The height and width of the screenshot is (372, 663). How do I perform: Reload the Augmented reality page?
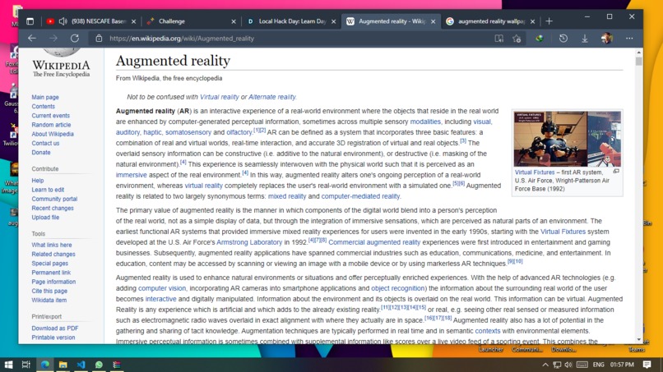[x=75, y=39]
